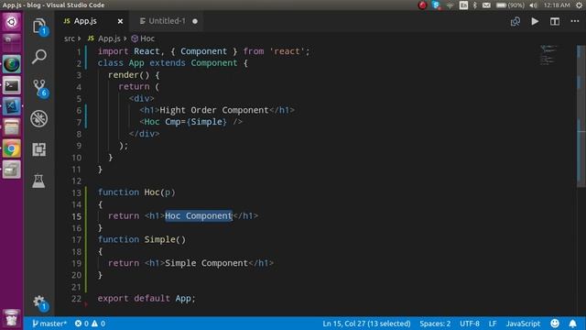The image size is (586, 330).
Task: Open the Explorer view in the activity bar
Action: pyautogui.click(x=39, y=27)
